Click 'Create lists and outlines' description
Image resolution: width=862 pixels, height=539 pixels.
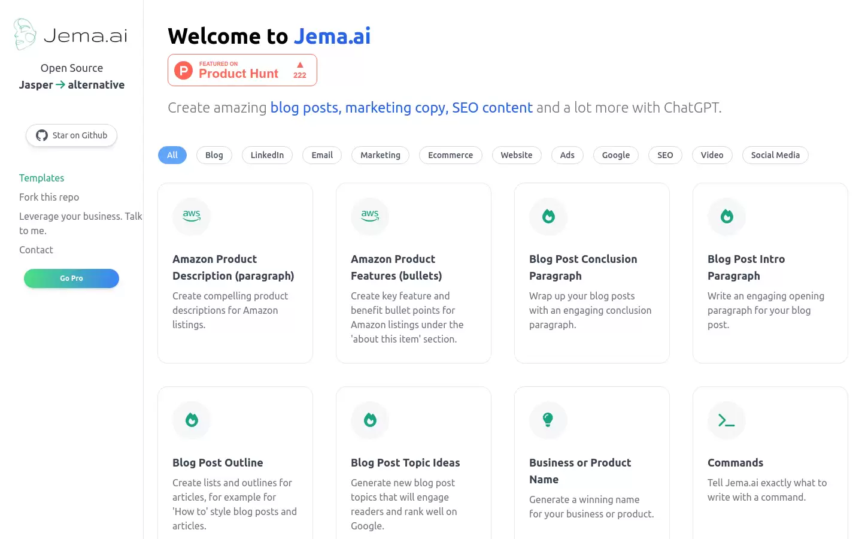pyautogui.click(x=235, y=504)
